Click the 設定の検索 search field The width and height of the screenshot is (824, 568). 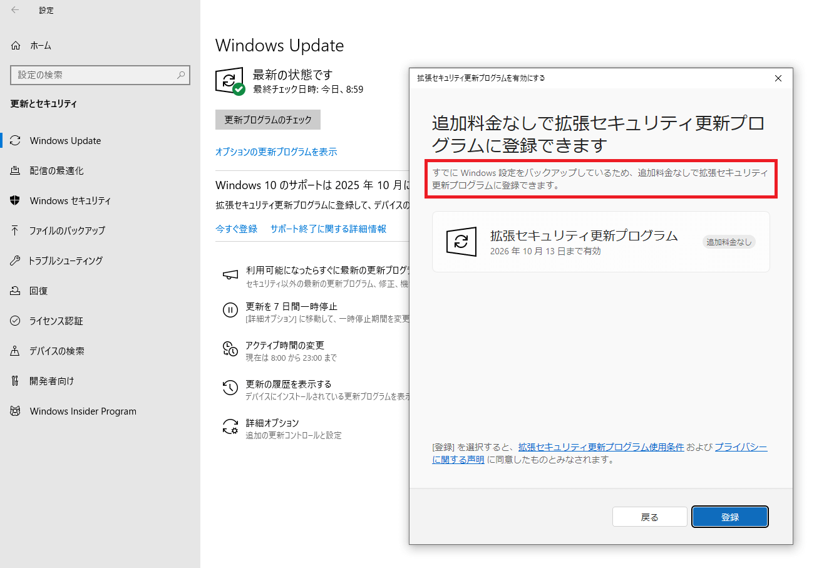94,75
